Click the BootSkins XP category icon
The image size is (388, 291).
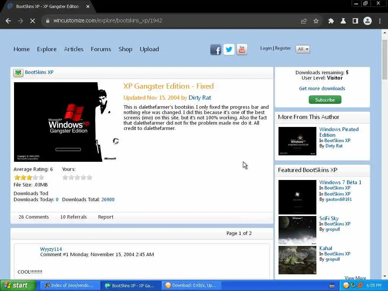18,73
